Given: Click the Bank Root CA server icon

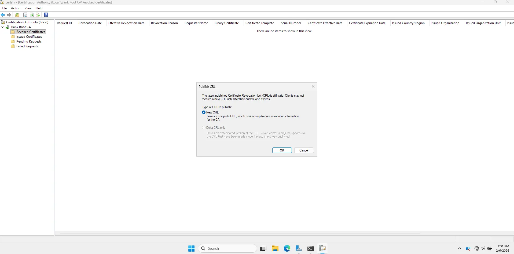Looking at the screenshot, I should [x=8, y=27].
